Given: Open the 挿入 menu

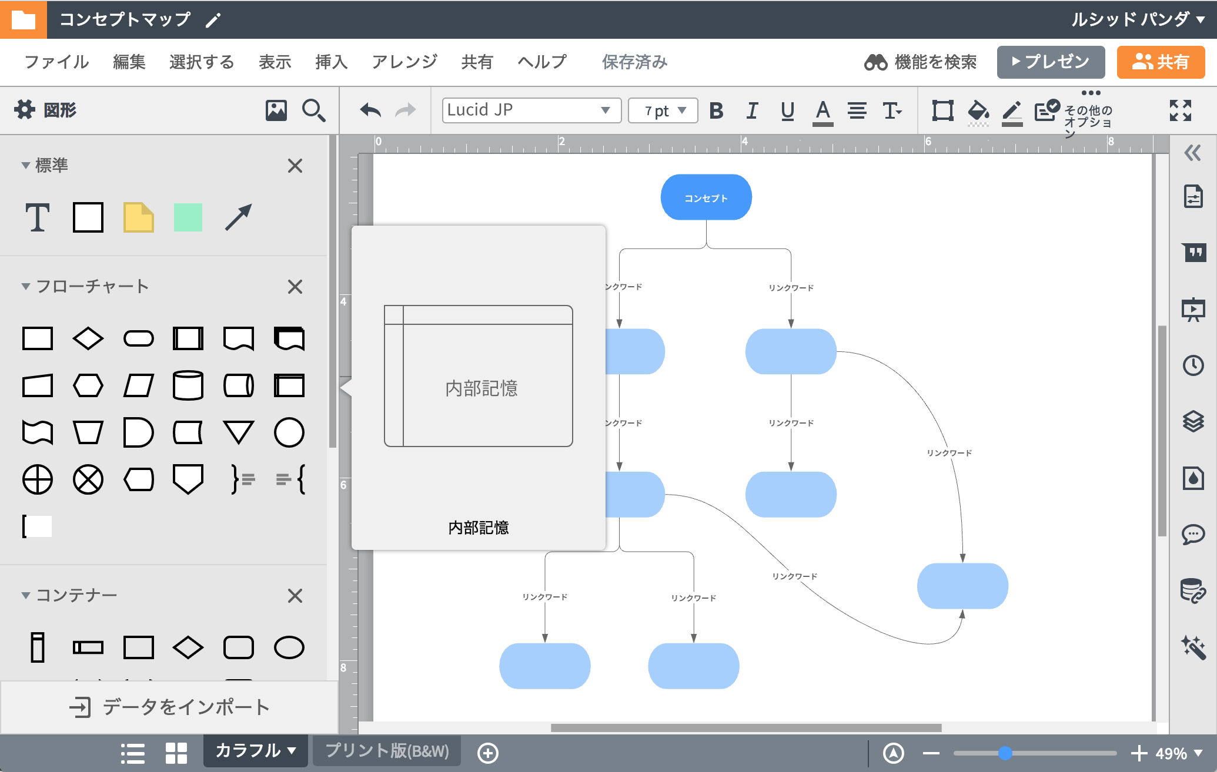Looking at the screenshot, I should coord(332,62).
